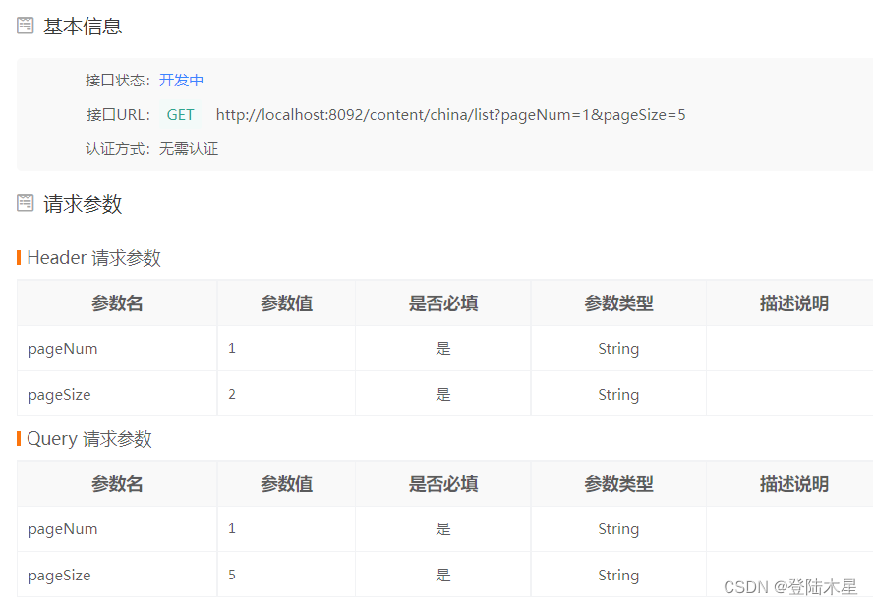The height and width of the screenshot is (605, 873).
Task: Select the green GET method label
Action: tap(180, 114)
